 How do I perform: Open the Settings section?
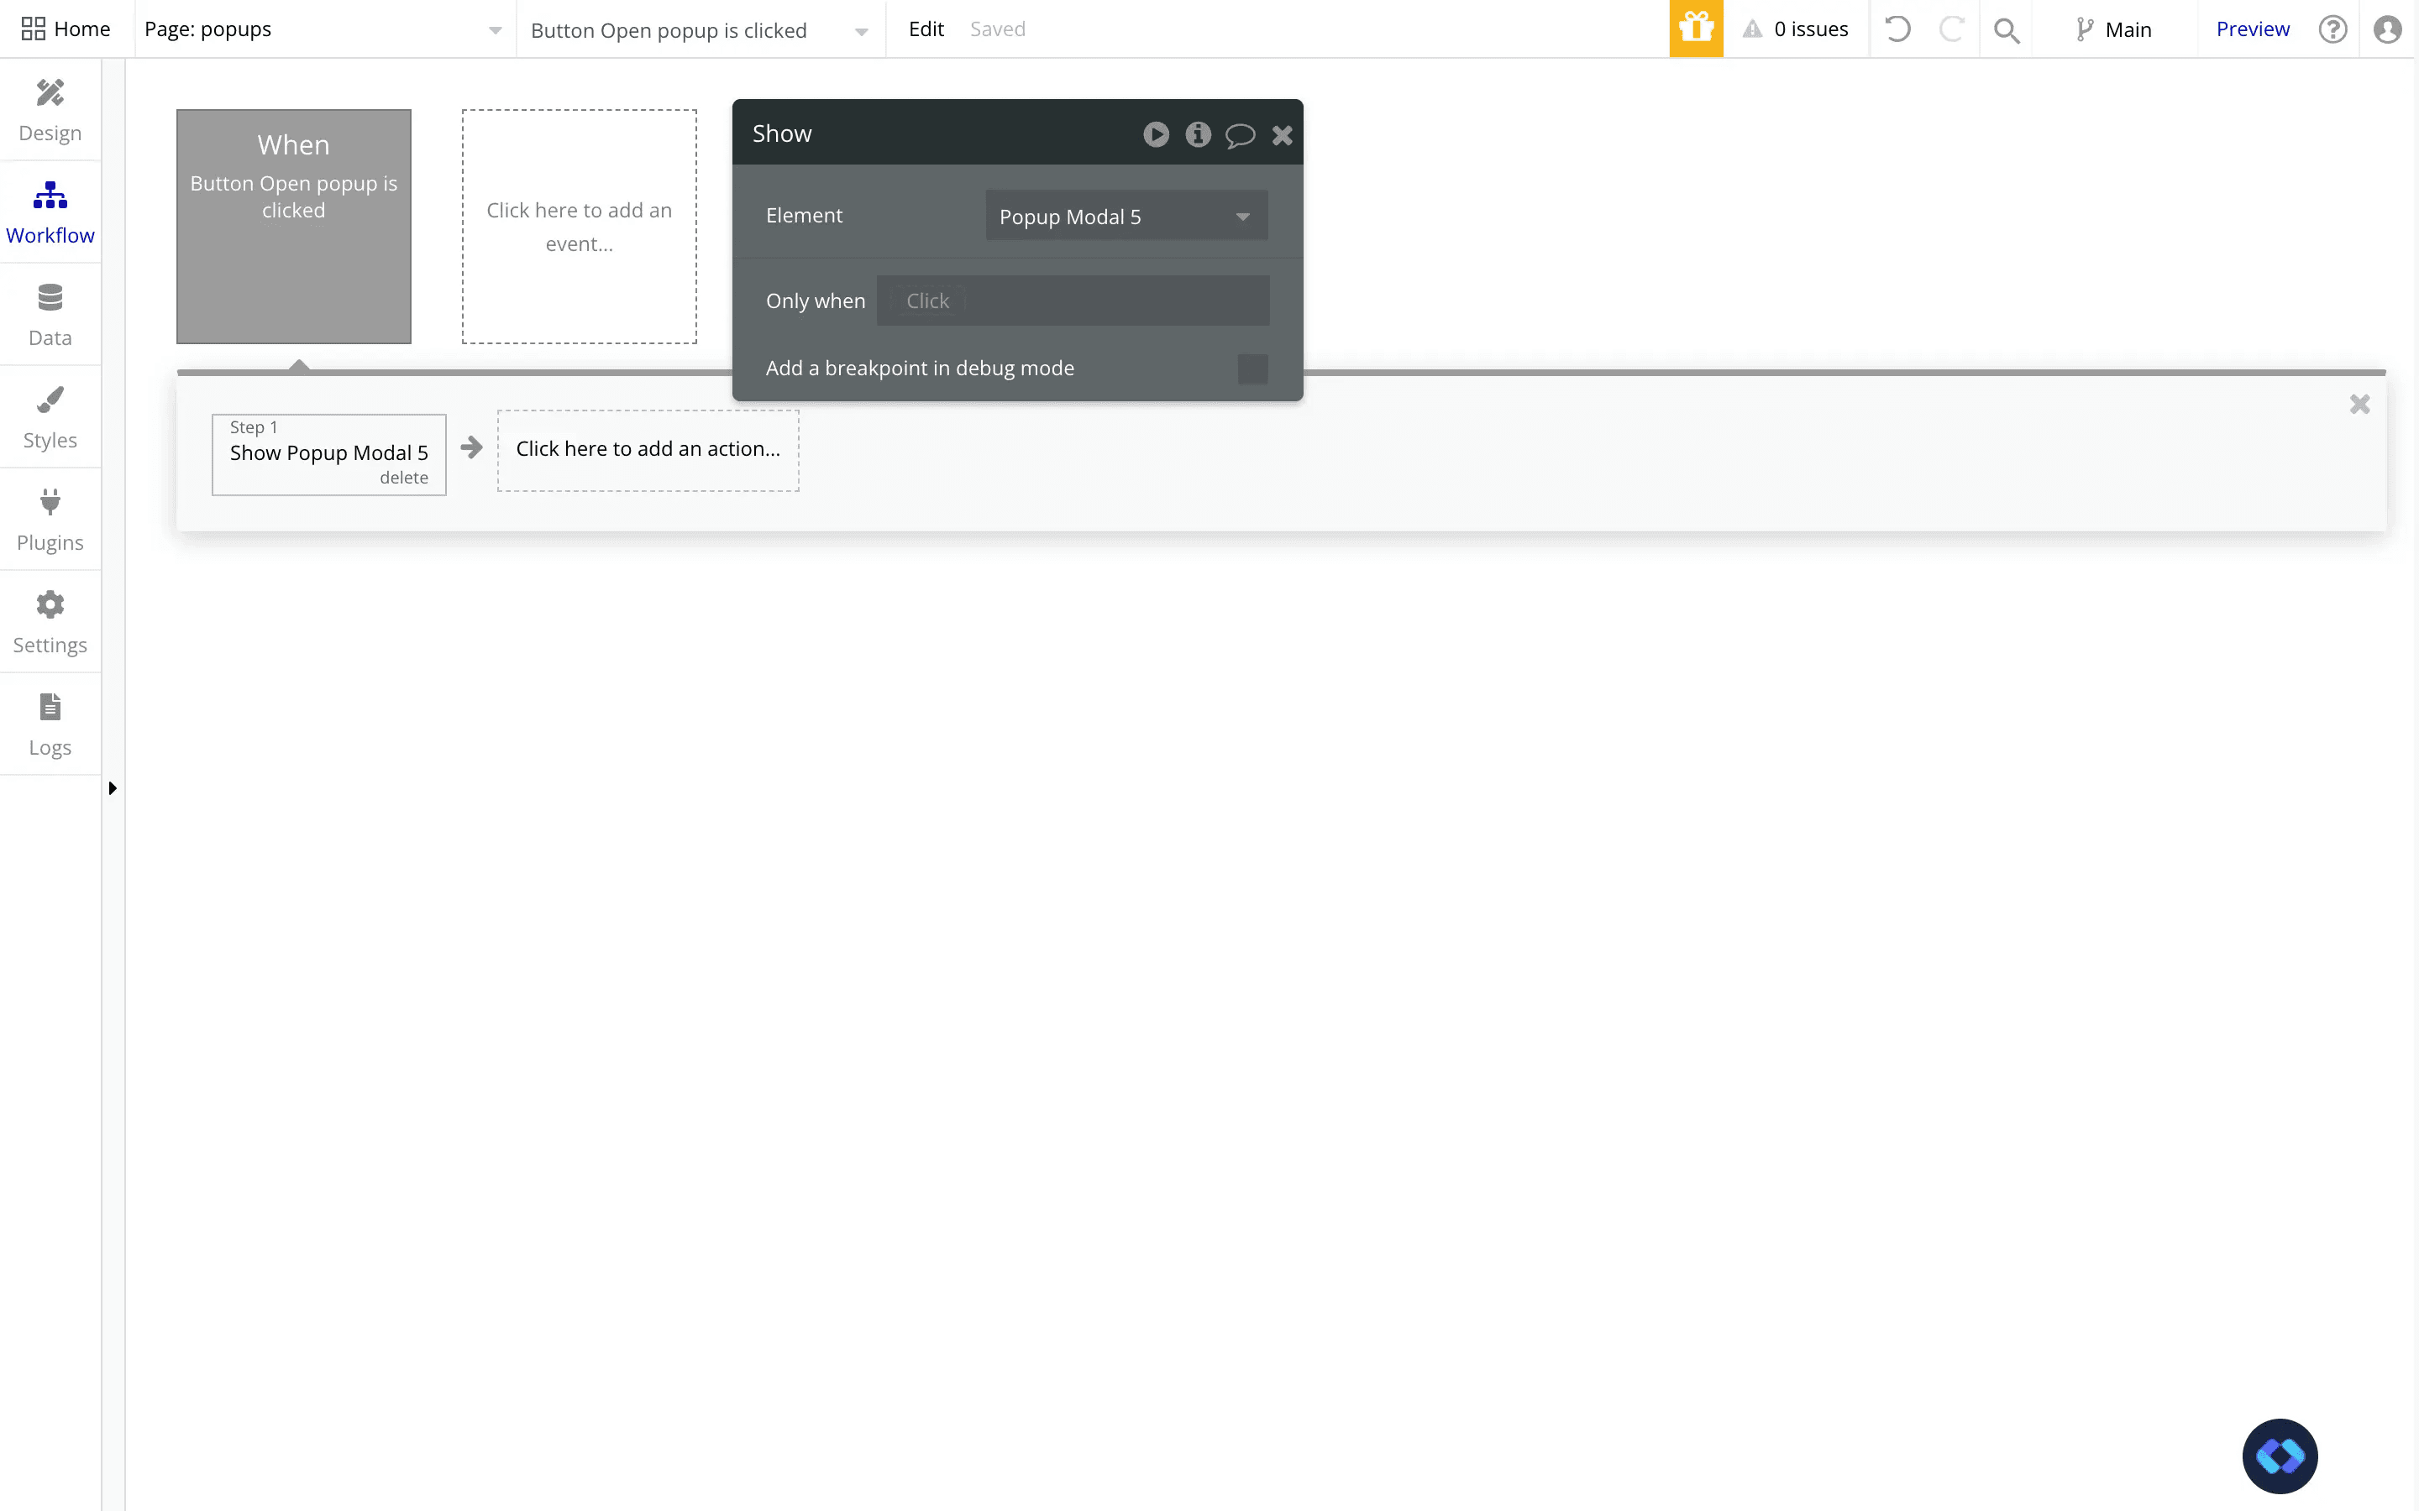(x=50, y=620)
